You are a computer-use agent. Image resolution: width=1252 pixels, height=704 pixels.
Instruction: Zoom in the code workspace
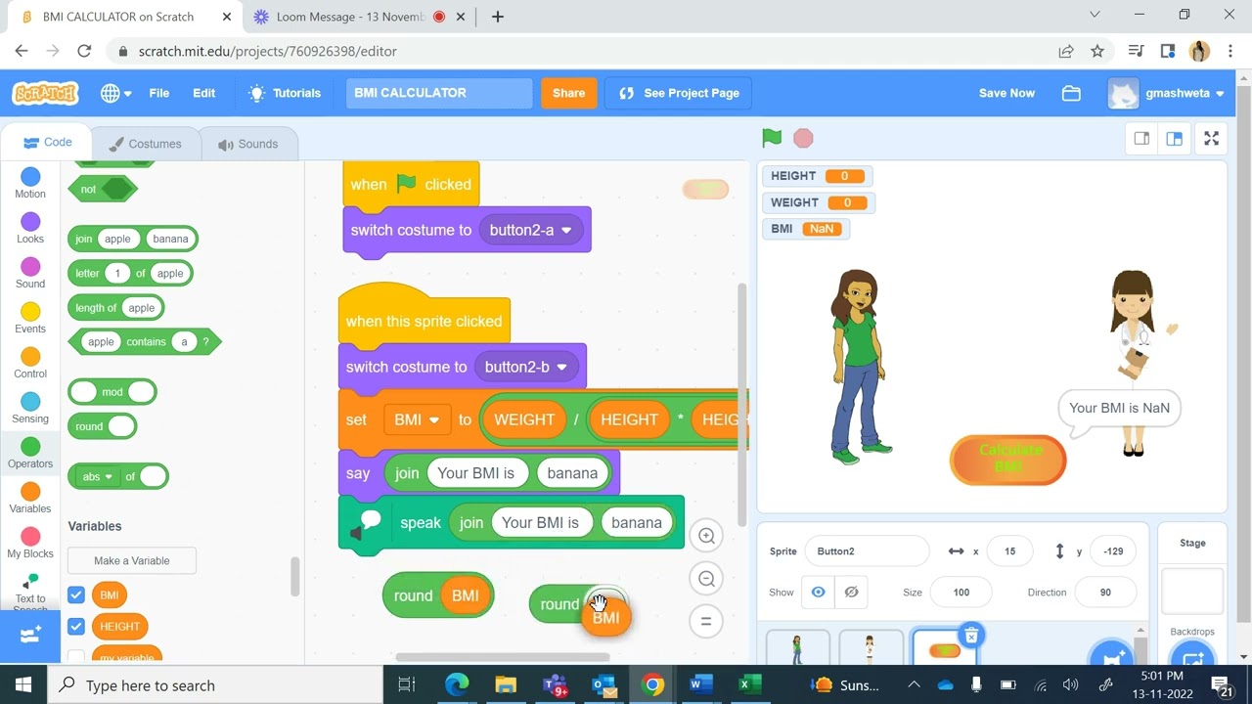(706, 536)
